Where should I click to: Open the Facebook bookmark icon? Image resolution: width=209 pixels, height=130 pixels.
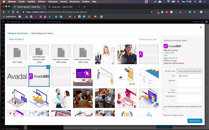pyautogui.click(x=40, y=17)
